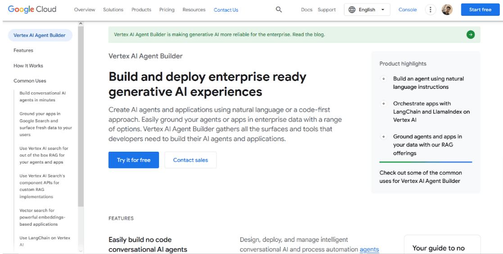503x254 pixels.
Task: Expand 'Orchestrate apps with LangChain' highlight arrow
Action: 383,104
